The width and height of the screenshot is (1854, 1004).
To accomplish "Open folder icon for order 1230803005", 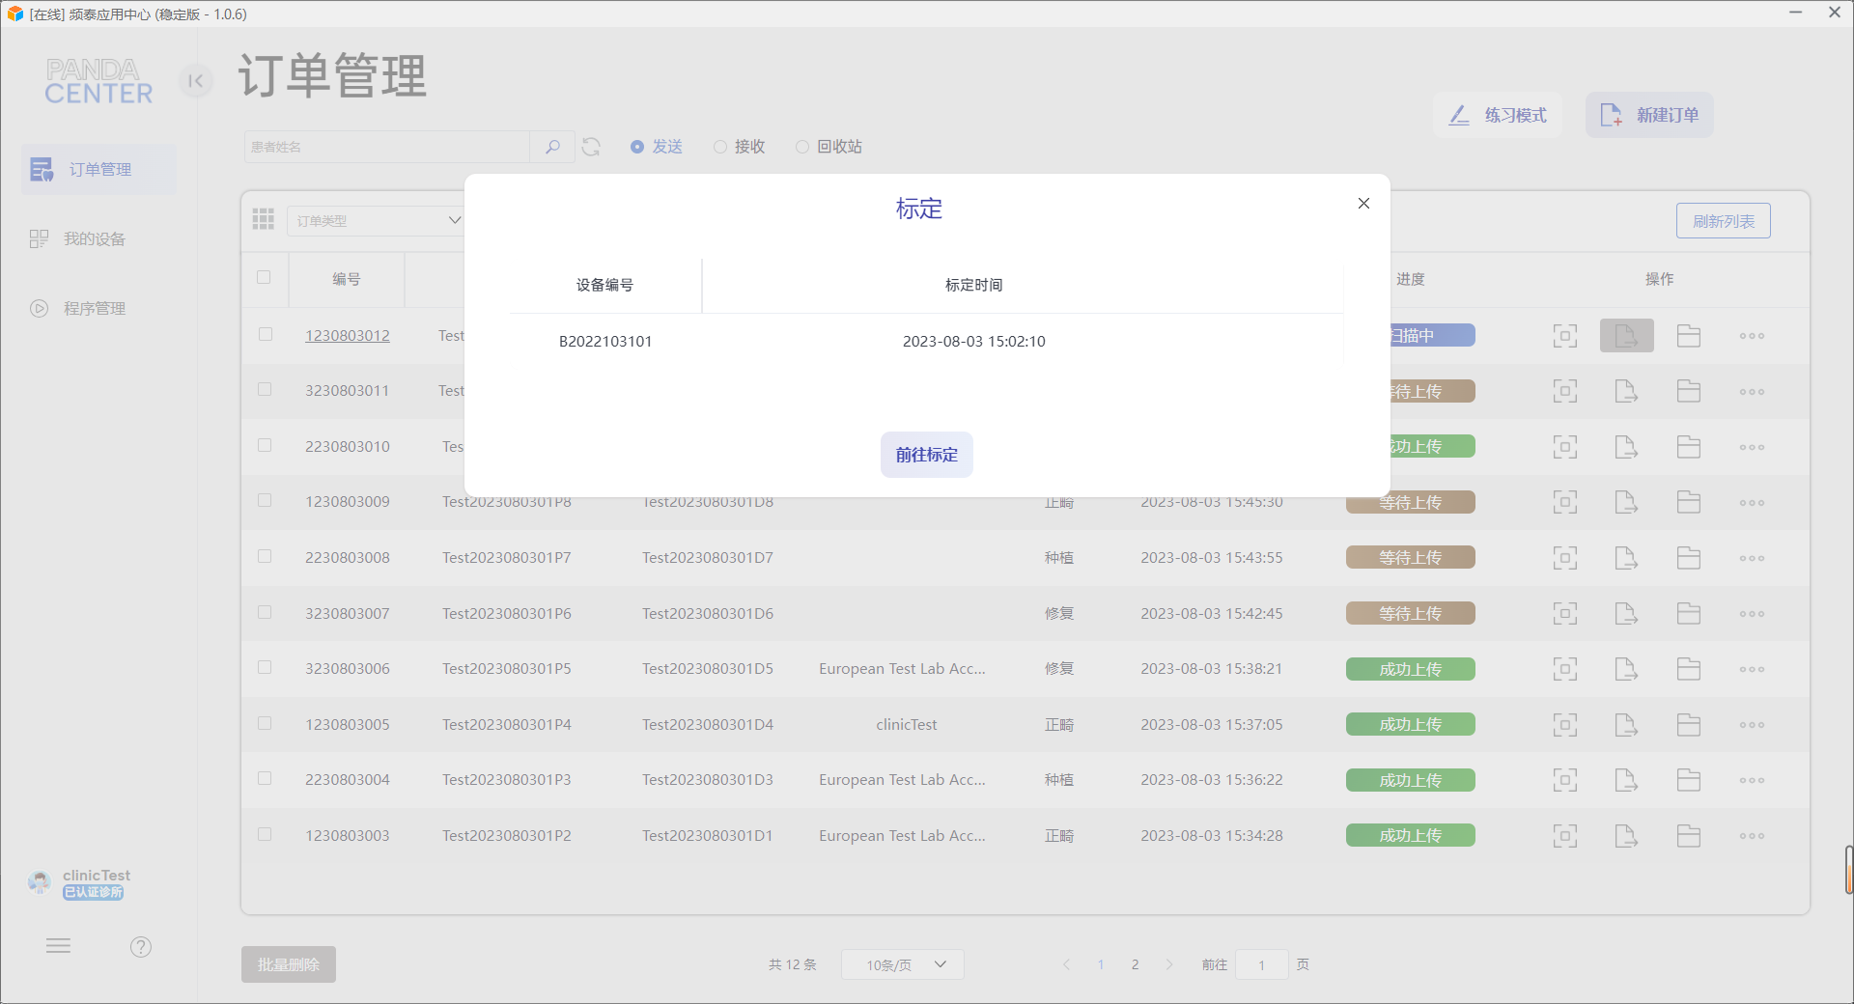I will pyautogui.click(x=1689, y=725).
